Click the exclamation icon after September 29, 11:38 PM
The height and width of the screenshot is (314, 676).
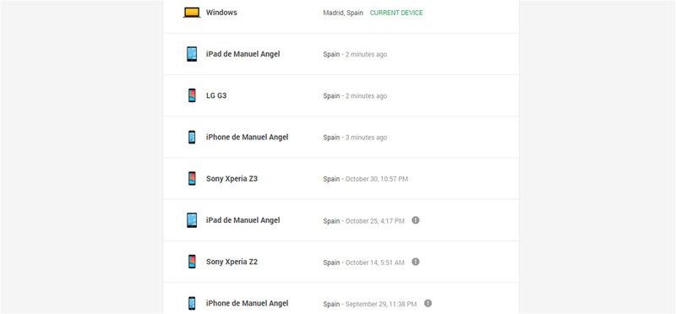click(428, 303)
